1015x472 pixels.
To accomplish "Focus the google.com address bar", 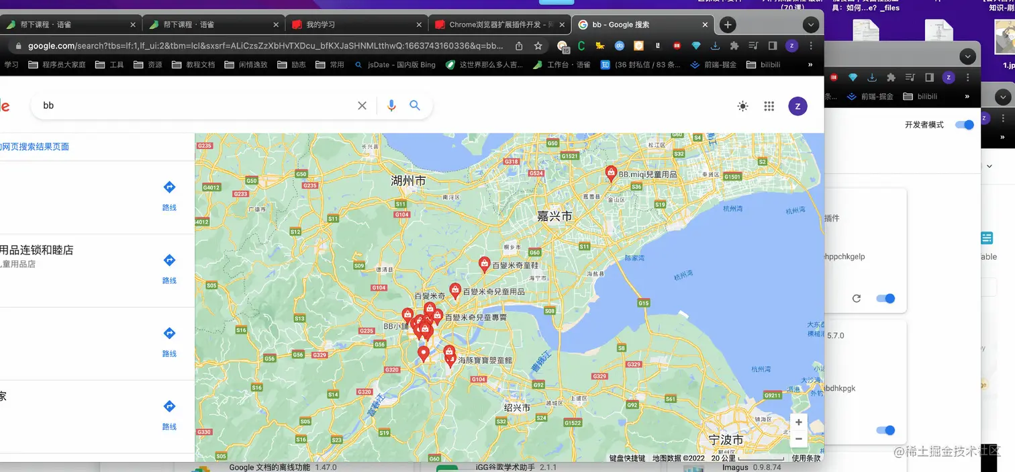I will coord(265,46).
